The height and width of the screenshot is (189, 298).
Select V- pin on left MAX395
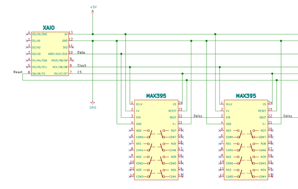click(x=175, y=124)
